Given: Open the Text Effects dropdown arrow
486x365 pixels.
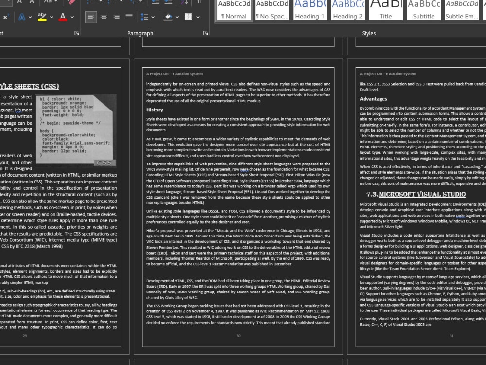Looking at the screenshot, I should [x=30, y=17].
